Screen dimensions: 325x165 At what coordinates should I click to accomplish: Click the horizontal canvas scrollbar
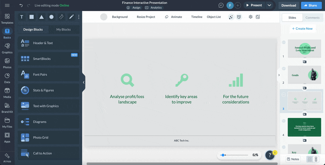[x=182, y=164]
